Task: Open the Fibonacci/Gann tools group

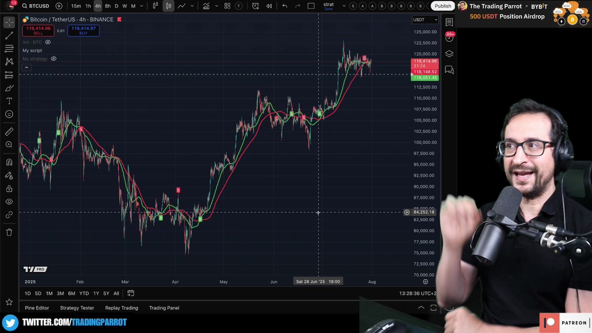Action: [9, 48]
